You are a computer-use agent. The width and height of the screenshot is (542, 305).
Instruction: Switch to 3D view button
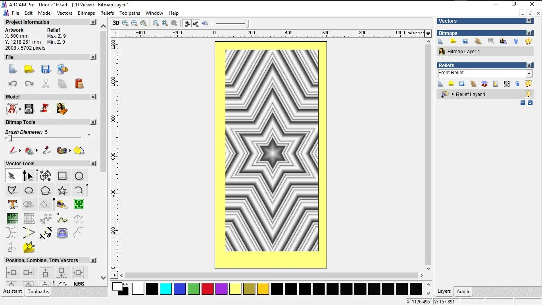(116, 23)
